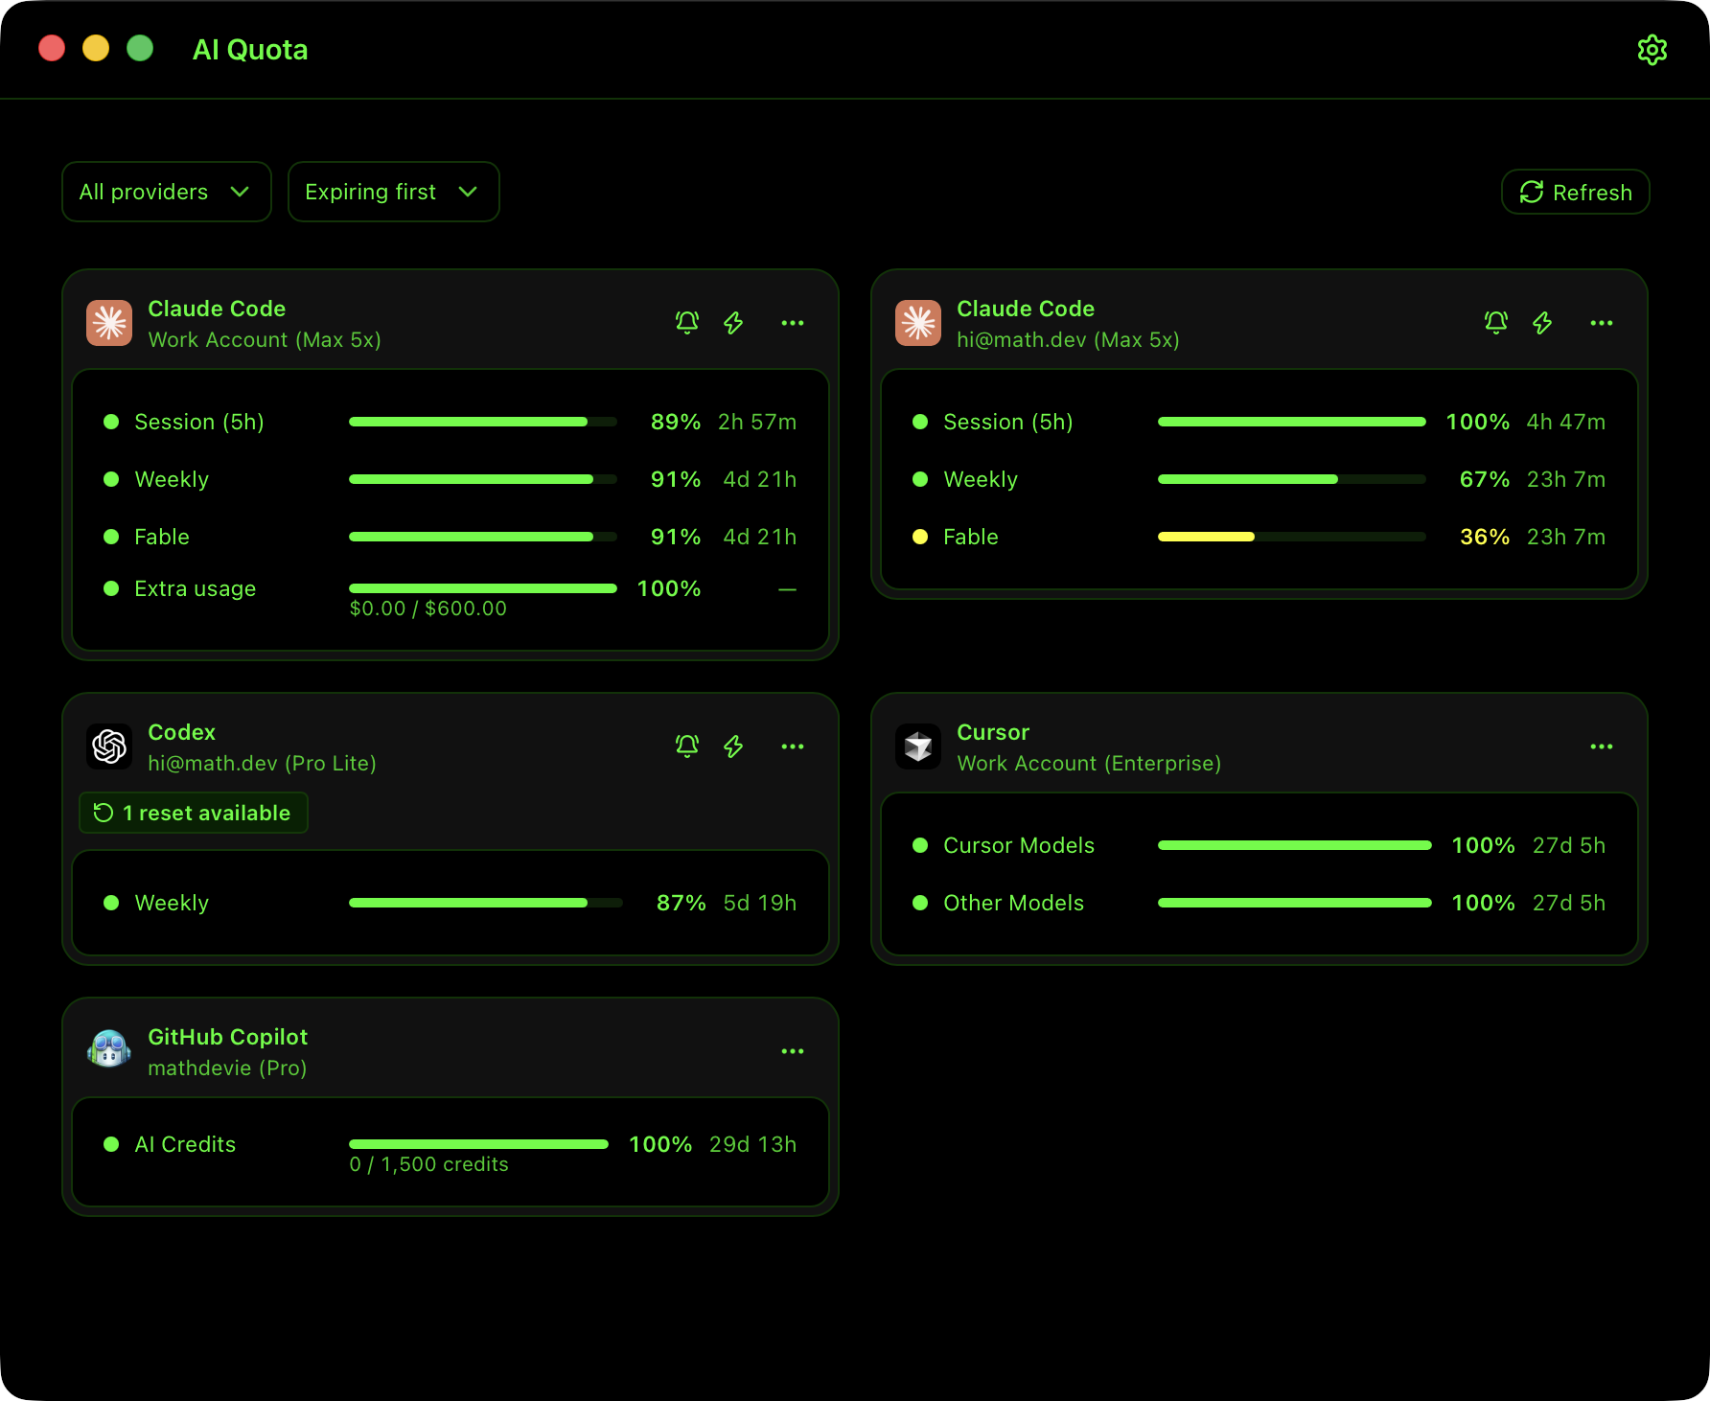Open more options for Claude Code Work Account
The width and height of the screenshot is (1710, 1401).
(x=793, y=323)
